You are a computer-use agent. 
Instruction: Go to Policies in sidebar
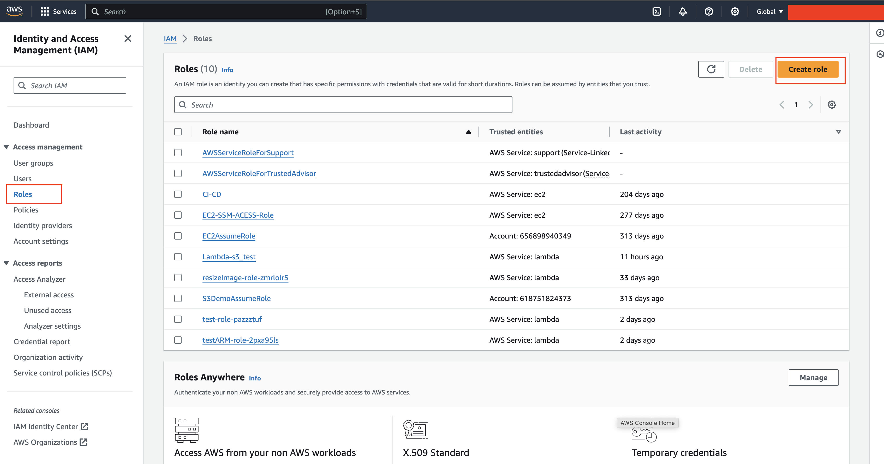click(26, 210)
